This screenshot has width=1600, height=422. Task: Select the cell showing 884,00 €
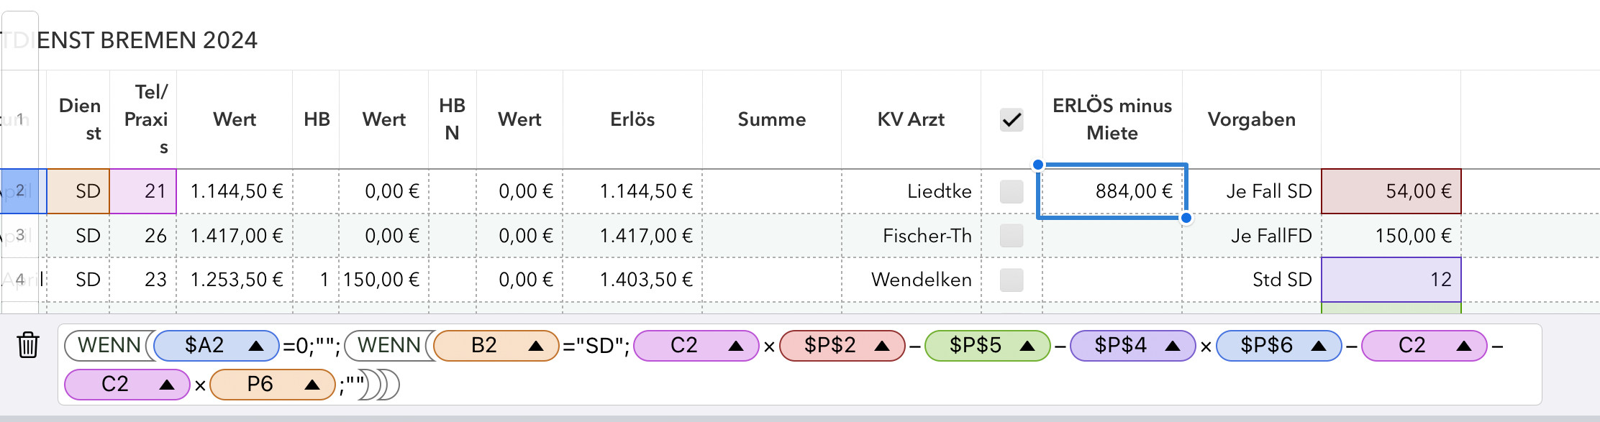(x=1112, y=191)
